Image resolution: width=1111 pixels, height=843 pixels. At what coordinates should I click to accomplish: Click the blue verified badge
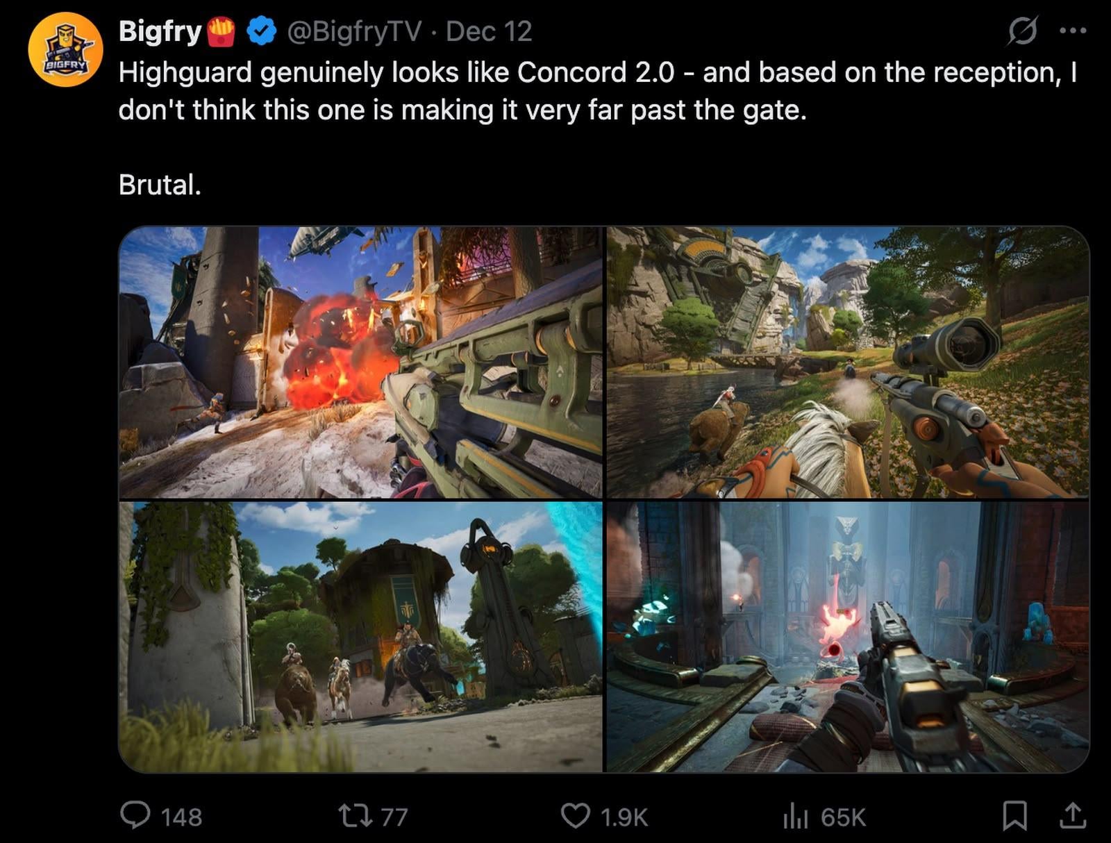[x=262, y=31]
